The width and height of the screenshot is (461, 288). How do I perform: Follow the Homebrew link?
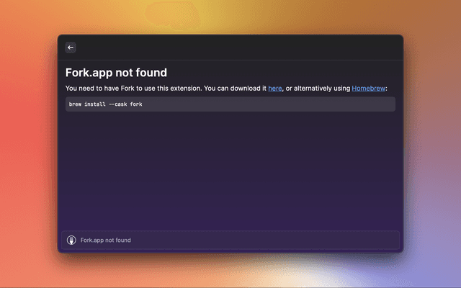coord(368,88)
